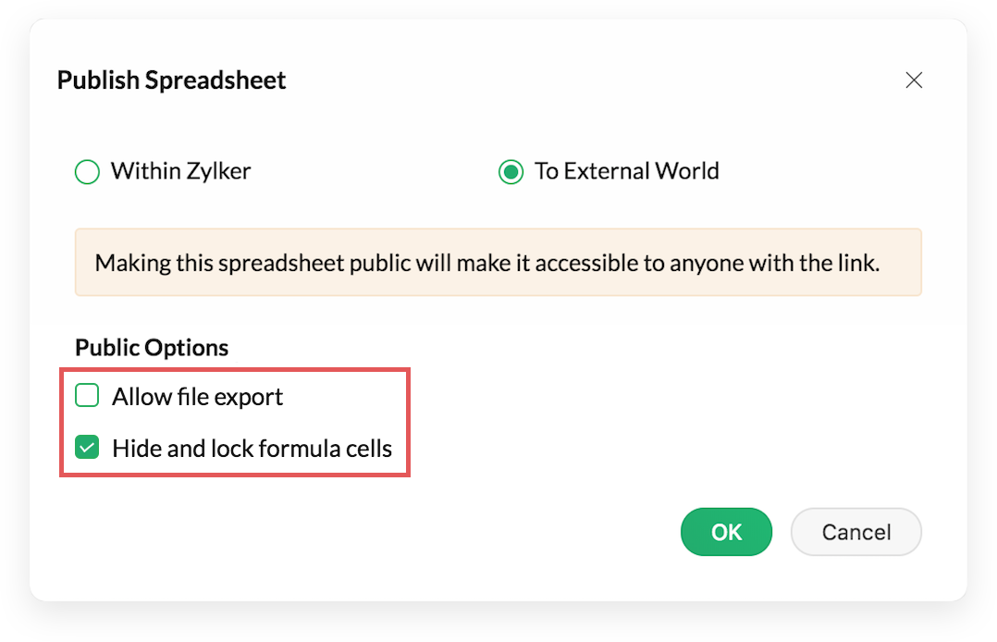Click the 'Within Zylker' label text
This screenshot has height=642, width=997.
[180, 171]
